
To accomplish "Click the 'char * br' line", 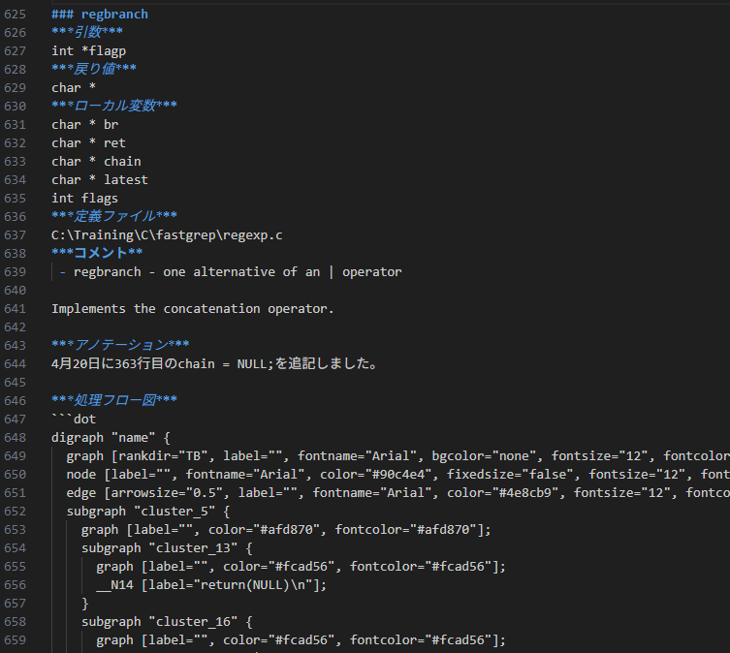I will point(84,125).
